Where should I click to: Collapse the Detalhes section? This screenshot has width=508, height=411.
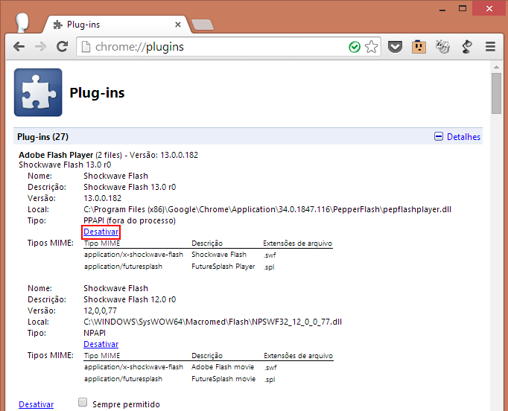457,137
